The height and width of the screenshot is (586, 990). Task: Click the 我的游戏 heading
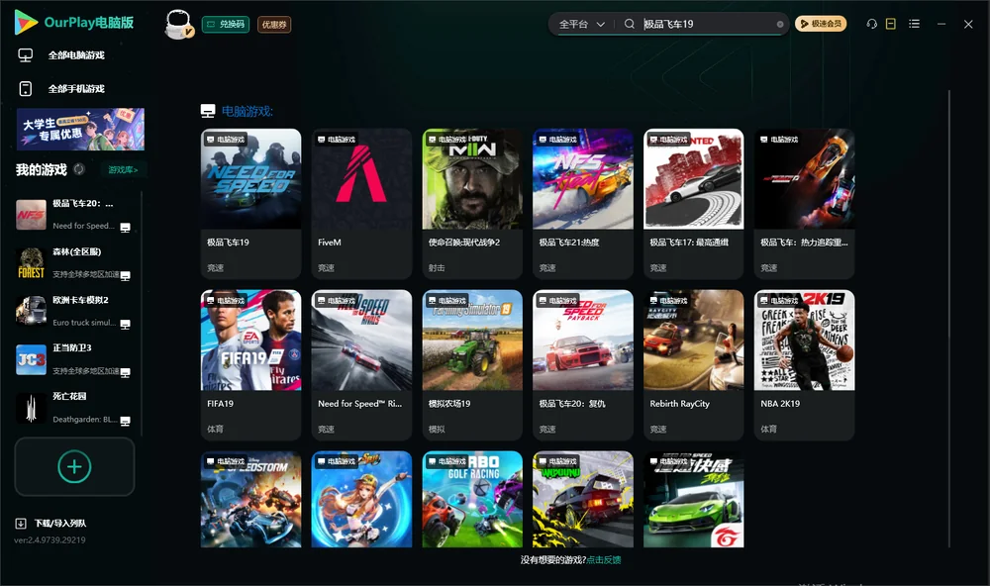click(x=41, y=169)
